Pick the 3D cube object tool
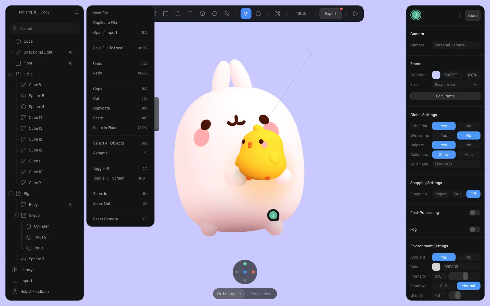This screenshot has width=490, height=306. (x=202, y=14)
